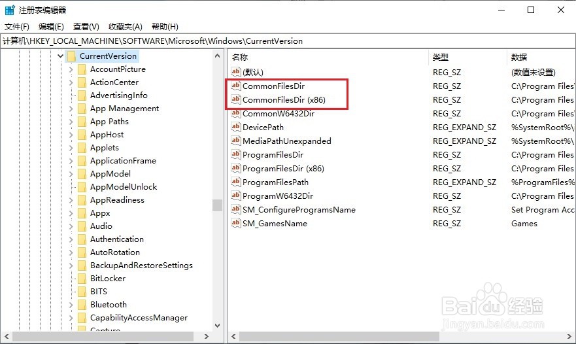This screenshot has width=576, height=344.
Task: Click the values pane scroll left arrow
Action: tap(233, 336)
